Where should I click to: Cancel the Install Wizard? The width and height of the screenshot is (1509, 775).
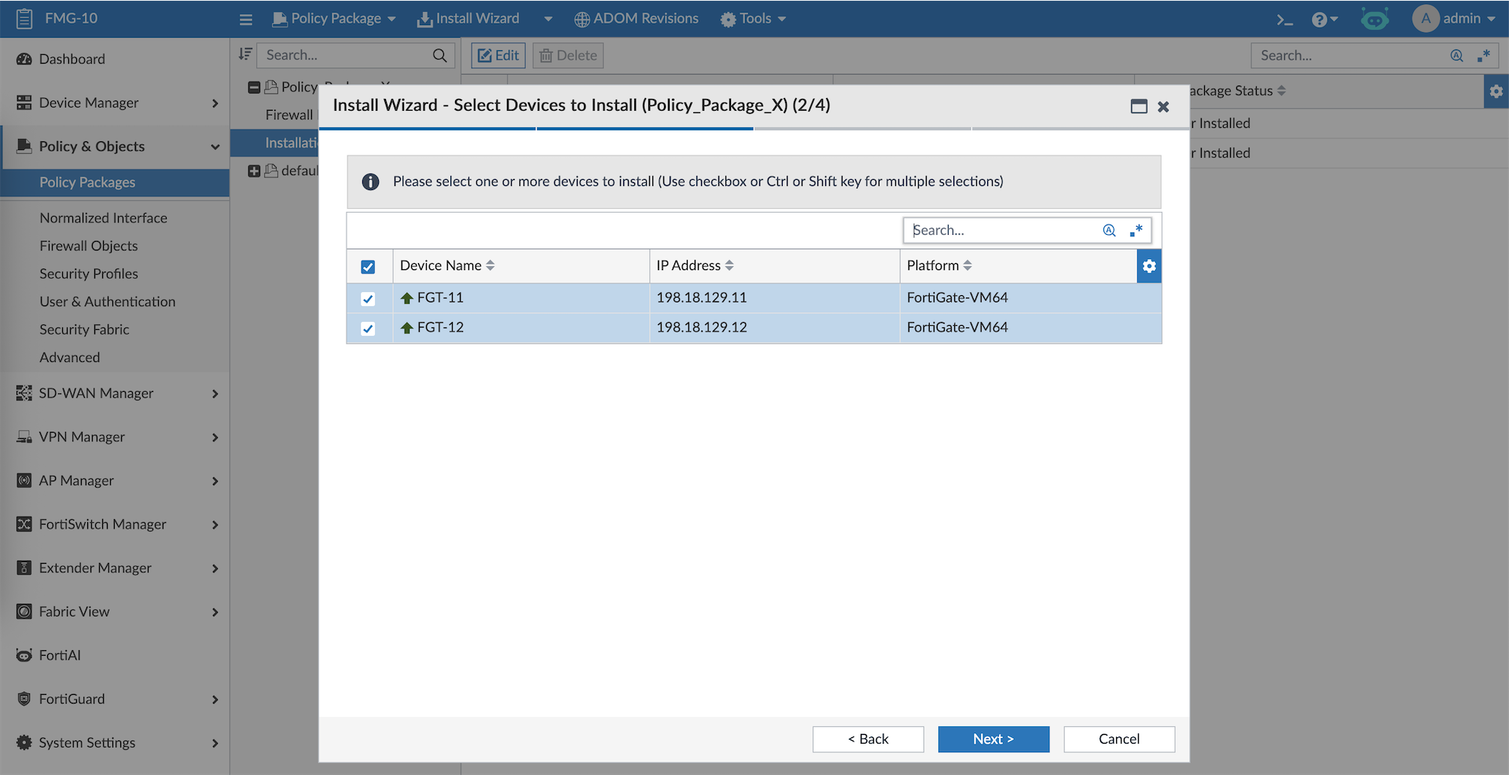(x=1119, y=739)
